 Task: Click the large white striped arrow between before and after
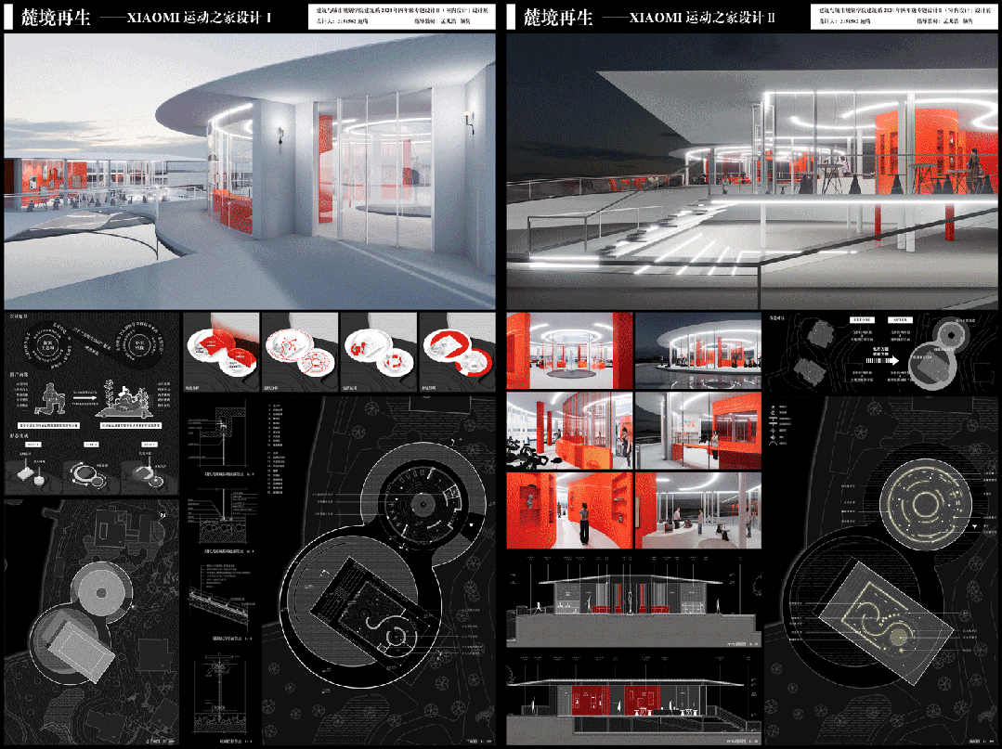882,361
